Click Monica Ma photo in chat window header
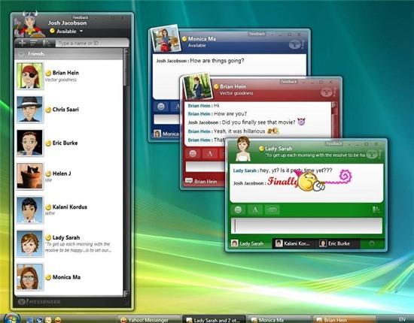This screenshot has width=414, height=323. [x=166, y=39]
